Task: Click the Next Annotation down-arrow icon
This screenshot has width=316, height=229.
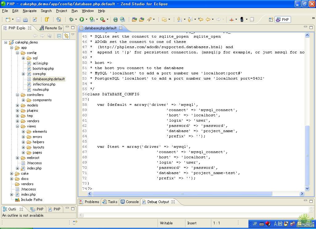Action: tap(179, 19)
